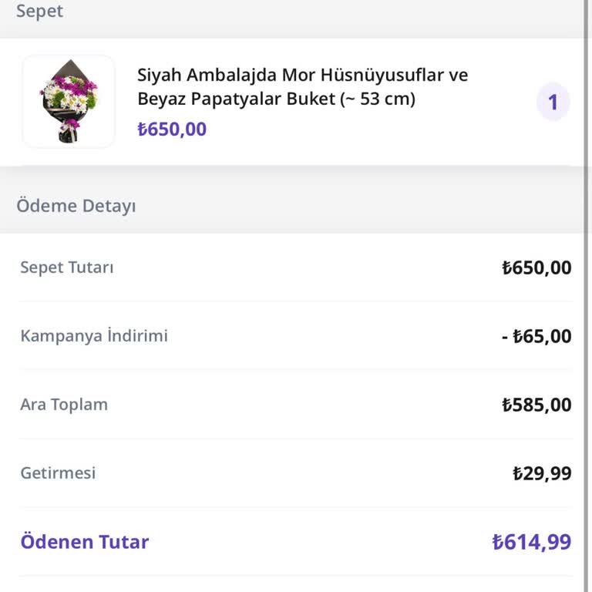Click the Getirmesi delivery fee label
Viewport: 592px width, 592px height.
tap(58, 473)
